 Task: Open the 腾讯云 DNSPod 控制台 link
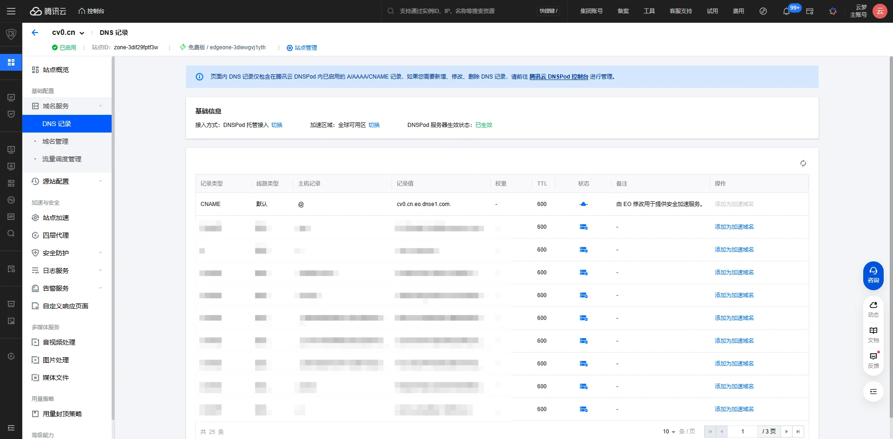tap(559, 77)
